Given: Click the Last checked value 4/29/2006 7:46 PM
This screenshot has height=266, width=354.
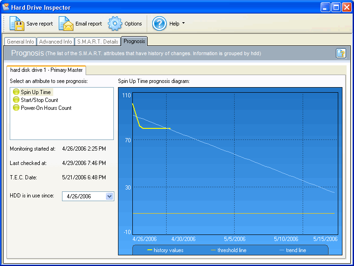Looking at the screenshot, I should point(84,163).
